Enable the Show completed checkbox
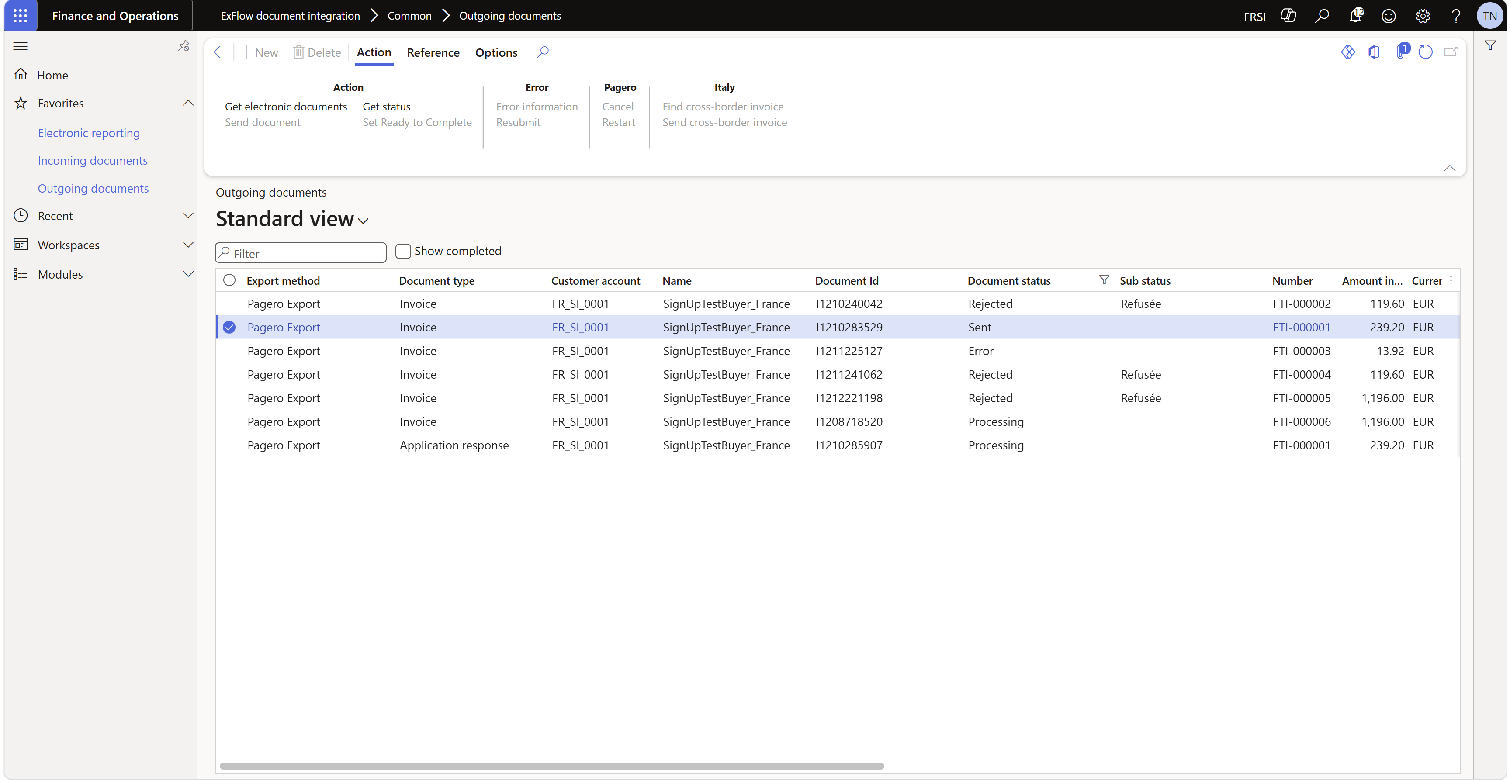1510x780 pixels. 403,251
